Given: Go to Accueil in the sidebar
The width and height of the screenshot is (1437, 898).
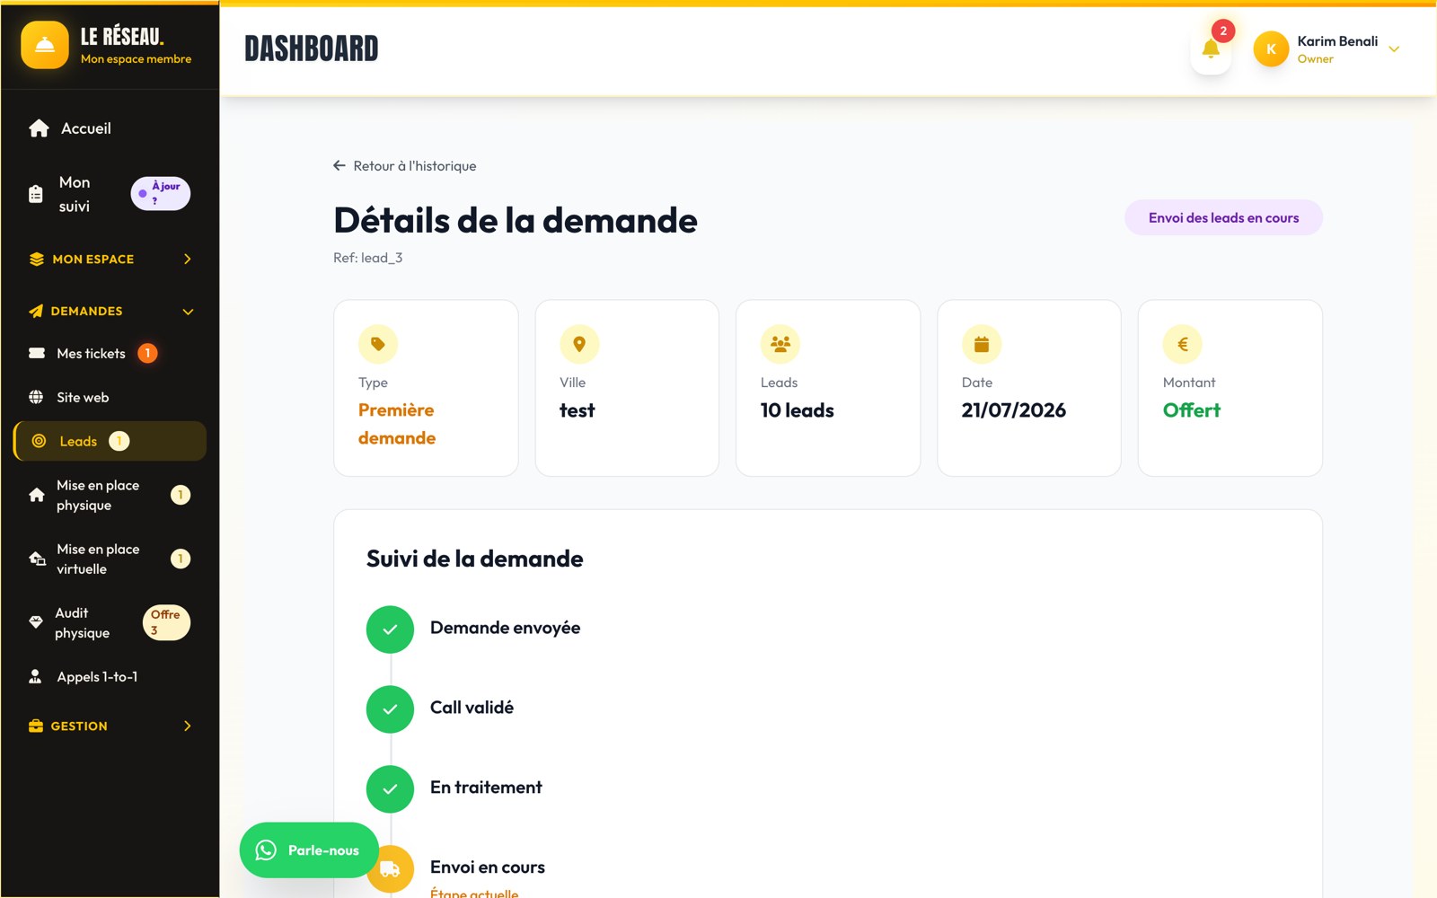Looking at the screenshot, I should [x=110, y=128].
